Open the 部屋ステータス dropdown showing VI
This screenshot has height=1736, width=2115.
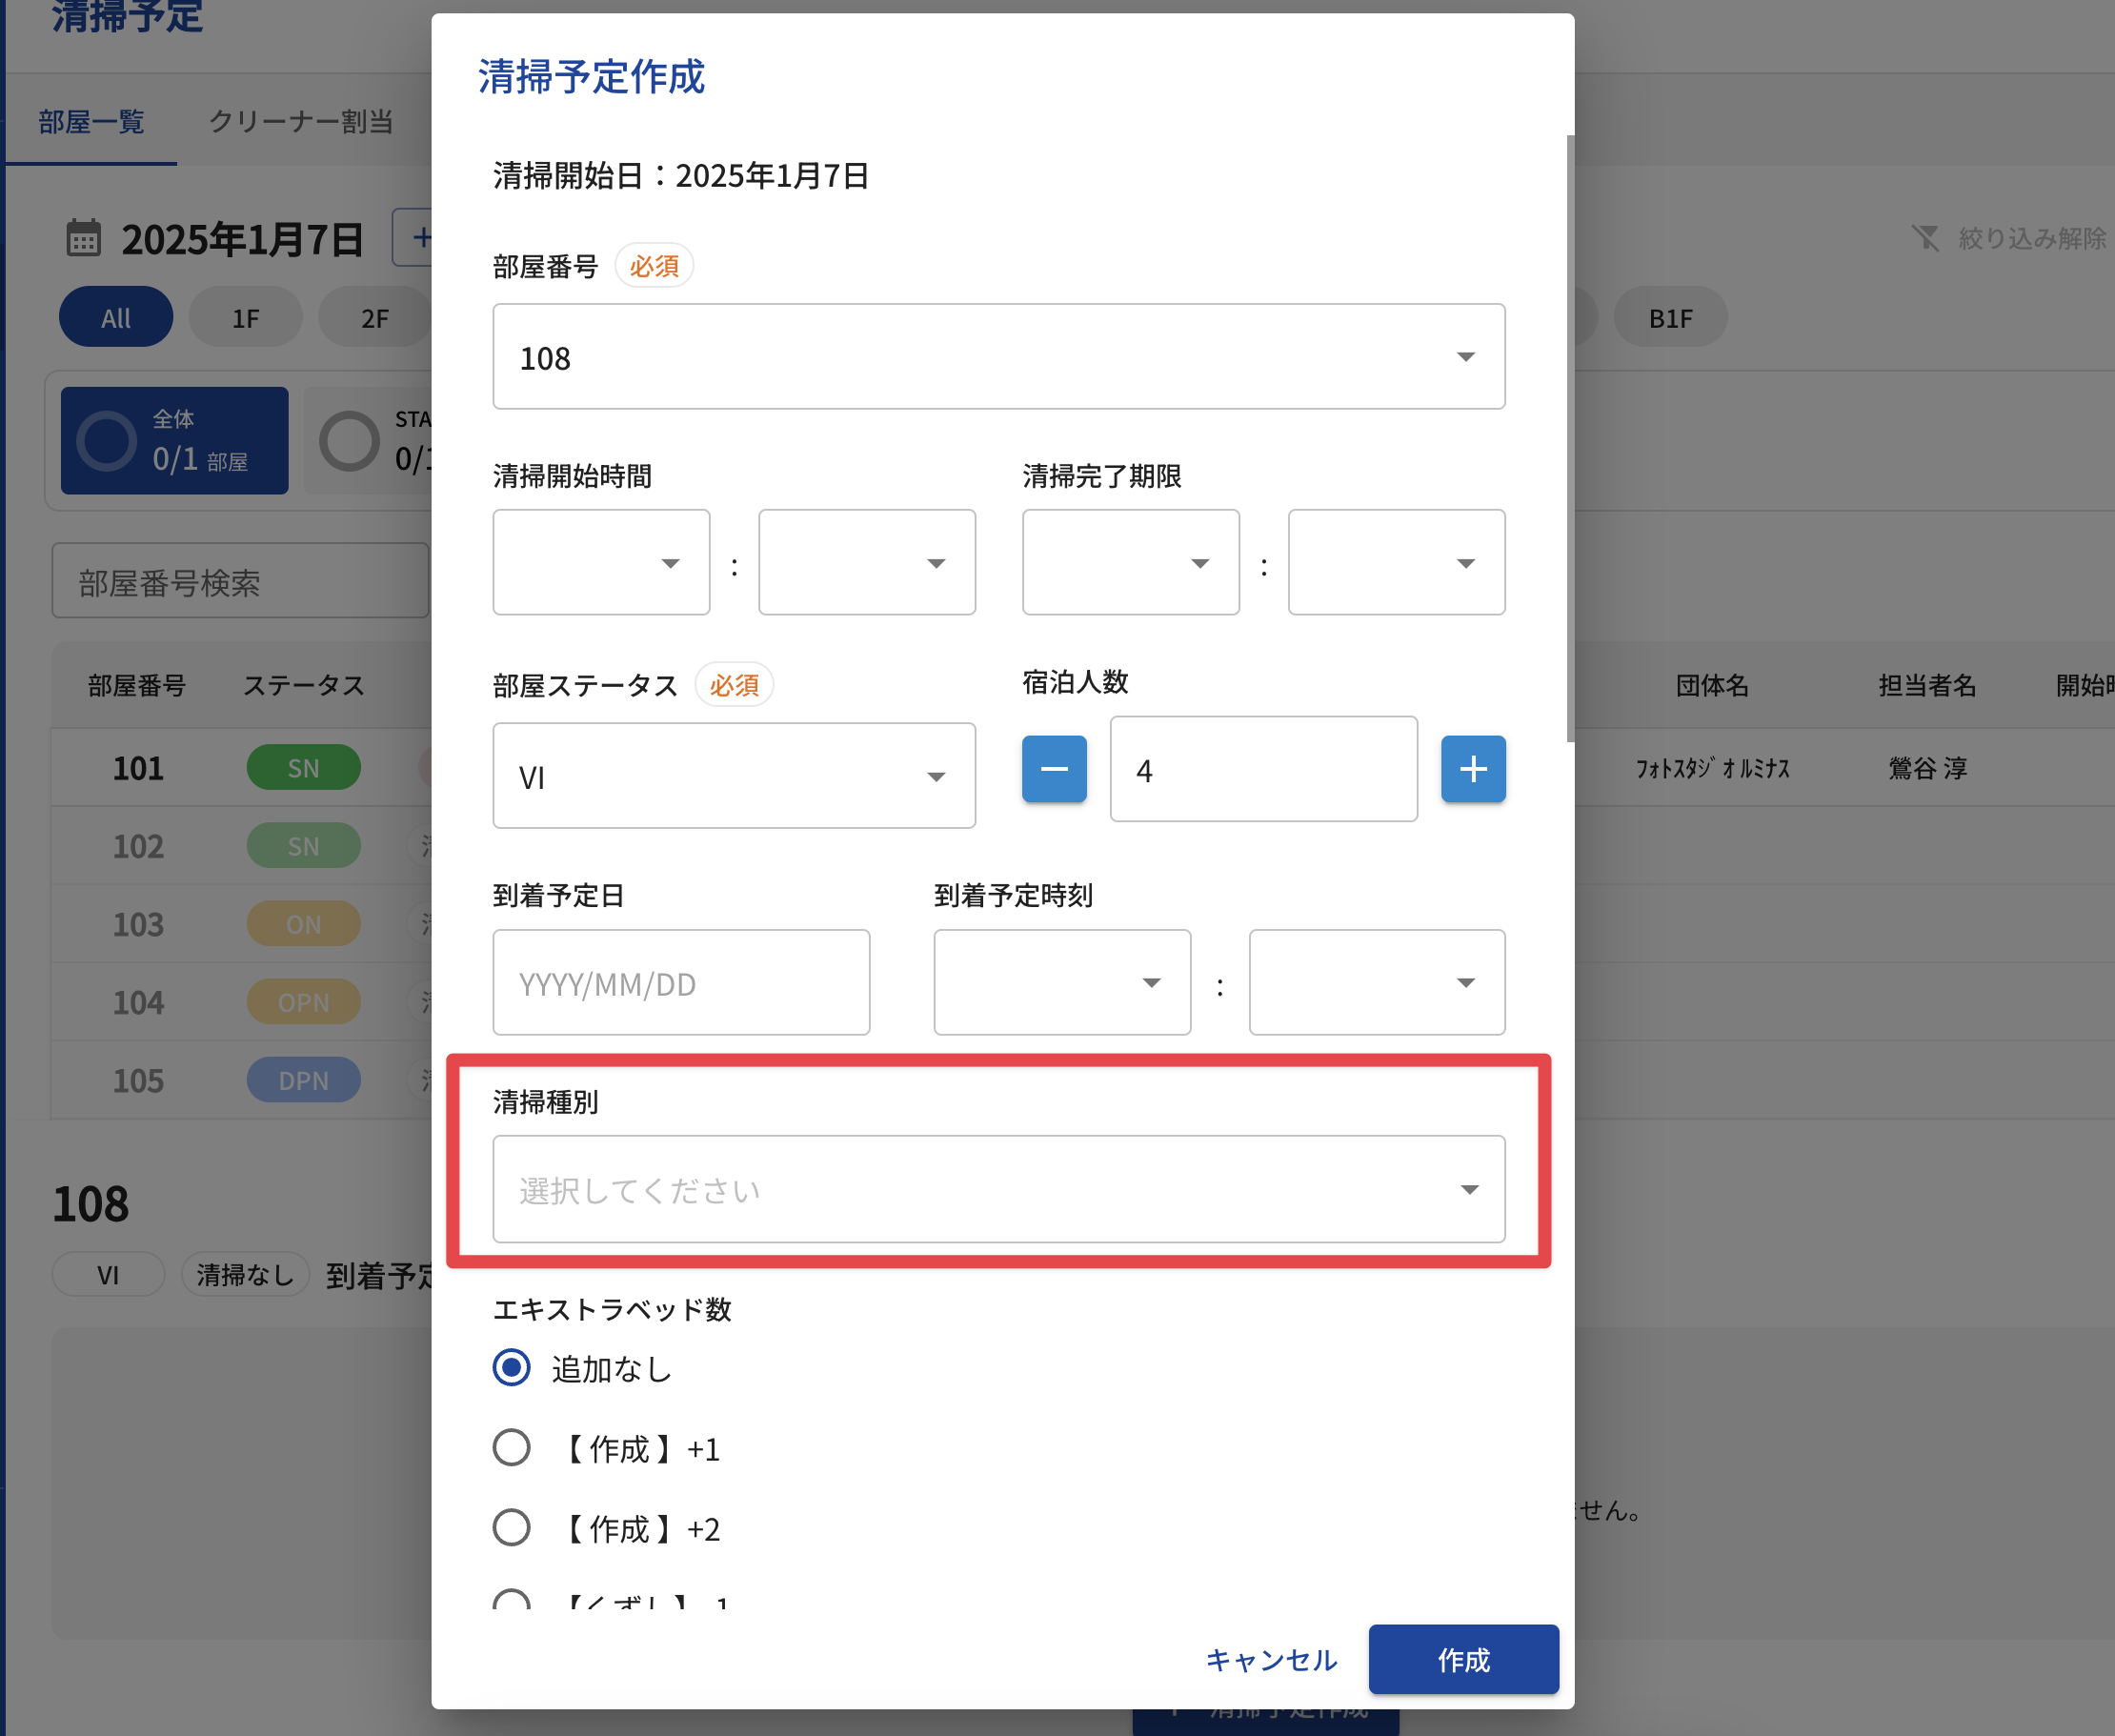pos(733,776)
